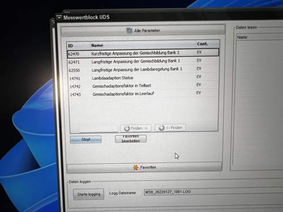Click the Messwertblock UDS window icon

[x=59, y=18]
